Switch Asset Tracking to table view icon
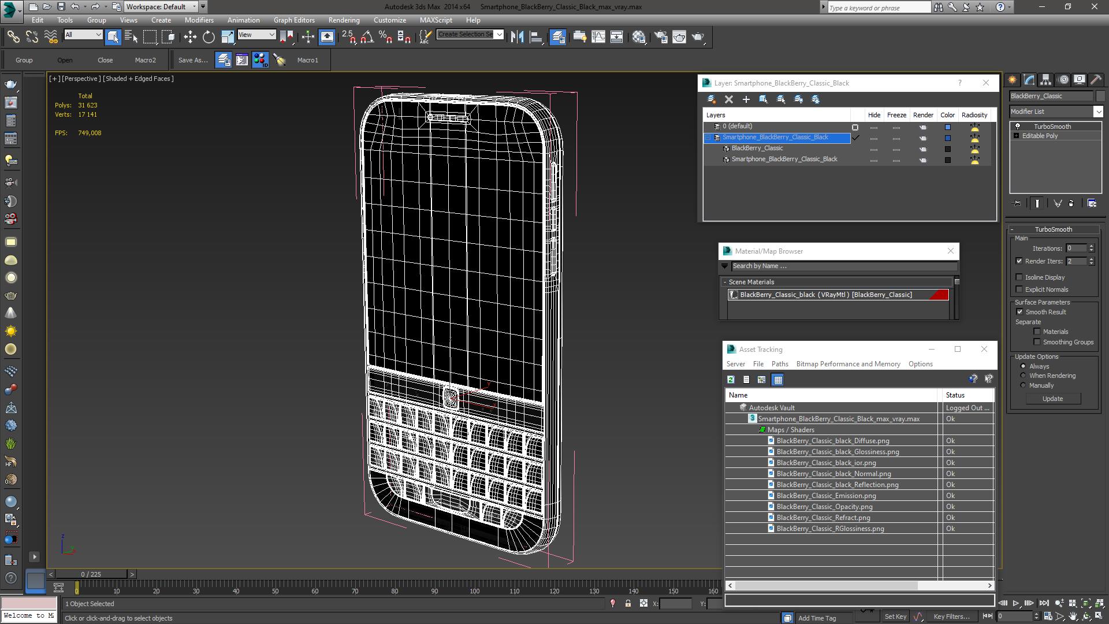Viewport: 1109px width, 624px height. (x=777, y=380)
